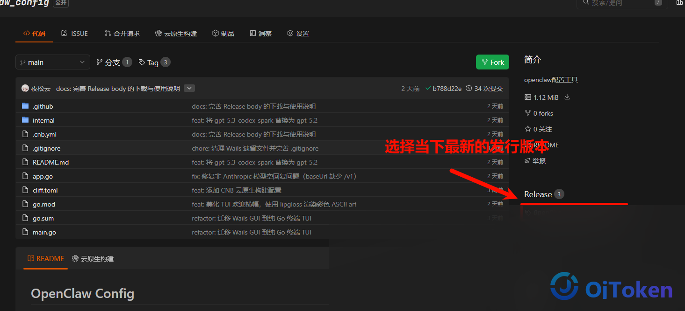This screenshot has width=685, height=311.
Task: Click the history icon beside 34 次提交
Action: [469, 89]
